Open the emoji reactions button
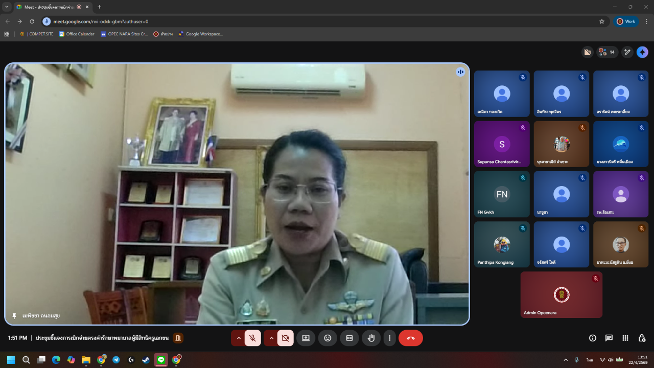The image size is (654, 368). [x=328, y=338]
